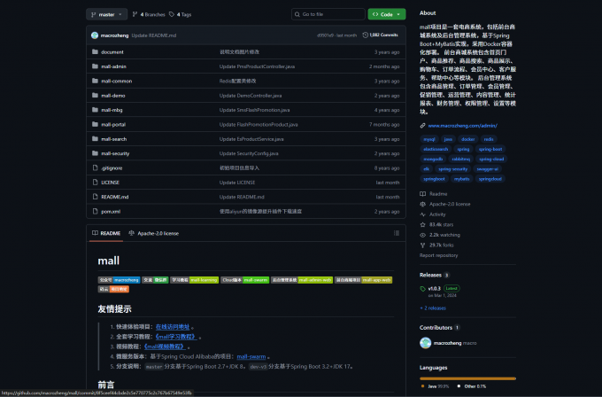The image size is (602, 397).
Task: Click Report repository link
Action: pos(438,255)
